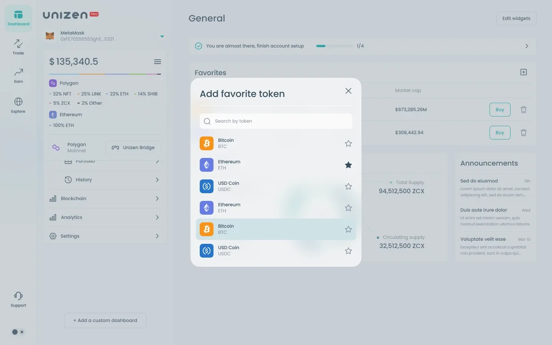
Task: Click the $135,340.5 balance
Action: coord(74,62)
